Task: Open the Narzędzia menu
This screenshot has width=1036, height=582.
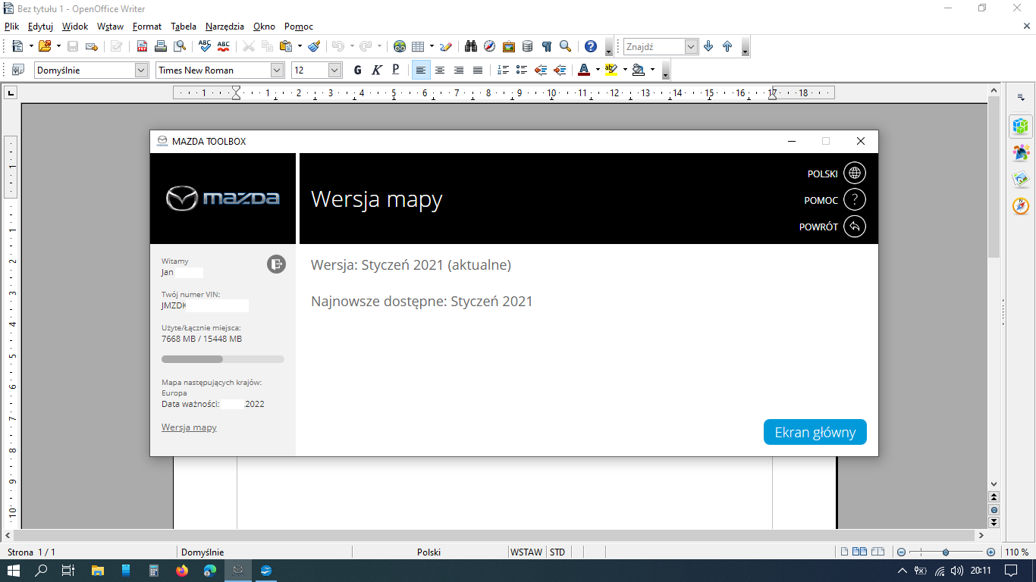Action: pos(224,26)
